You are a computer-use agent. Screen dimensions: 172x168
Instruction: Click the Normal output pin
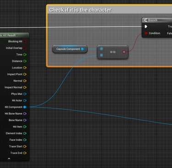[25, 81]
